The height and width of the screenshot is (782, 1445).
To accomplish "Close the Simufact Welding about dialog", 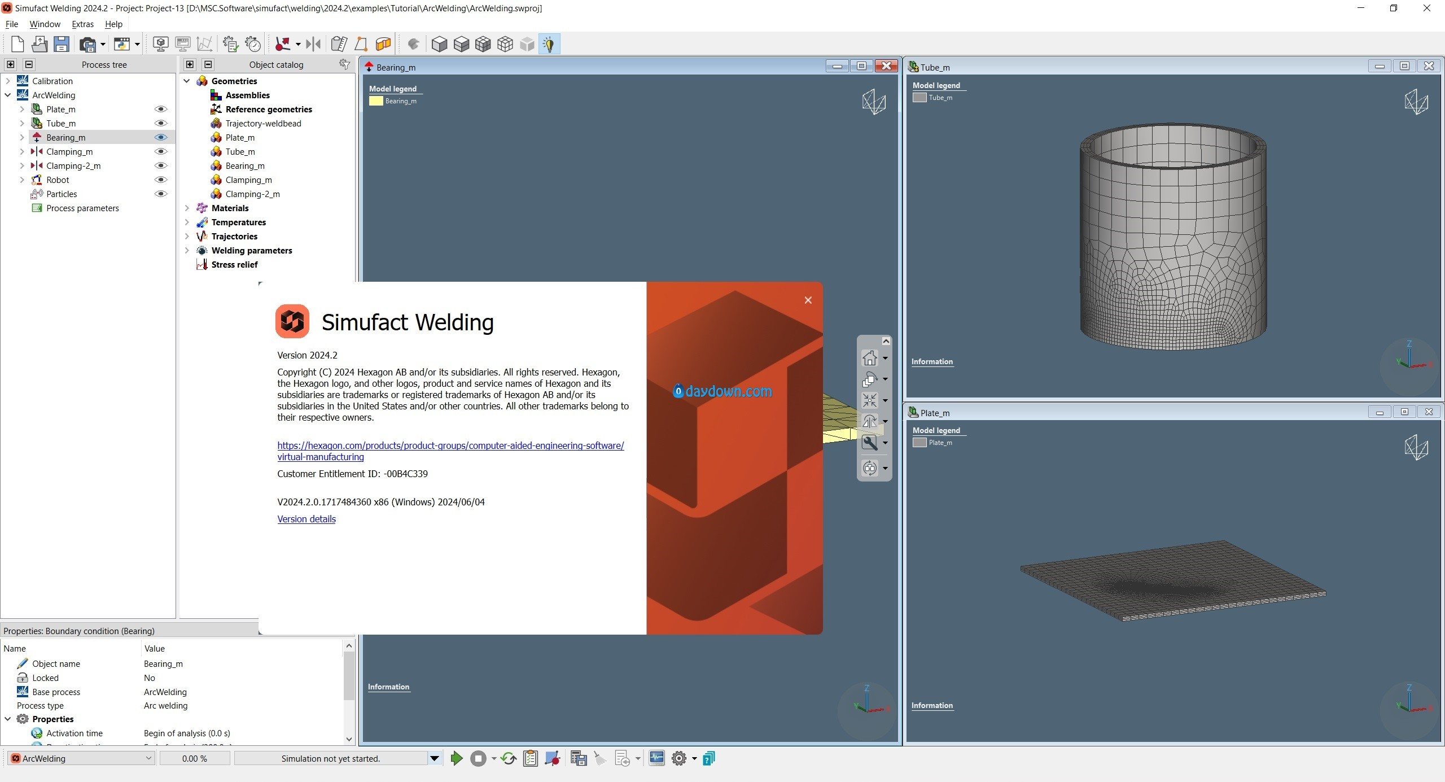I will pos(808,300).
